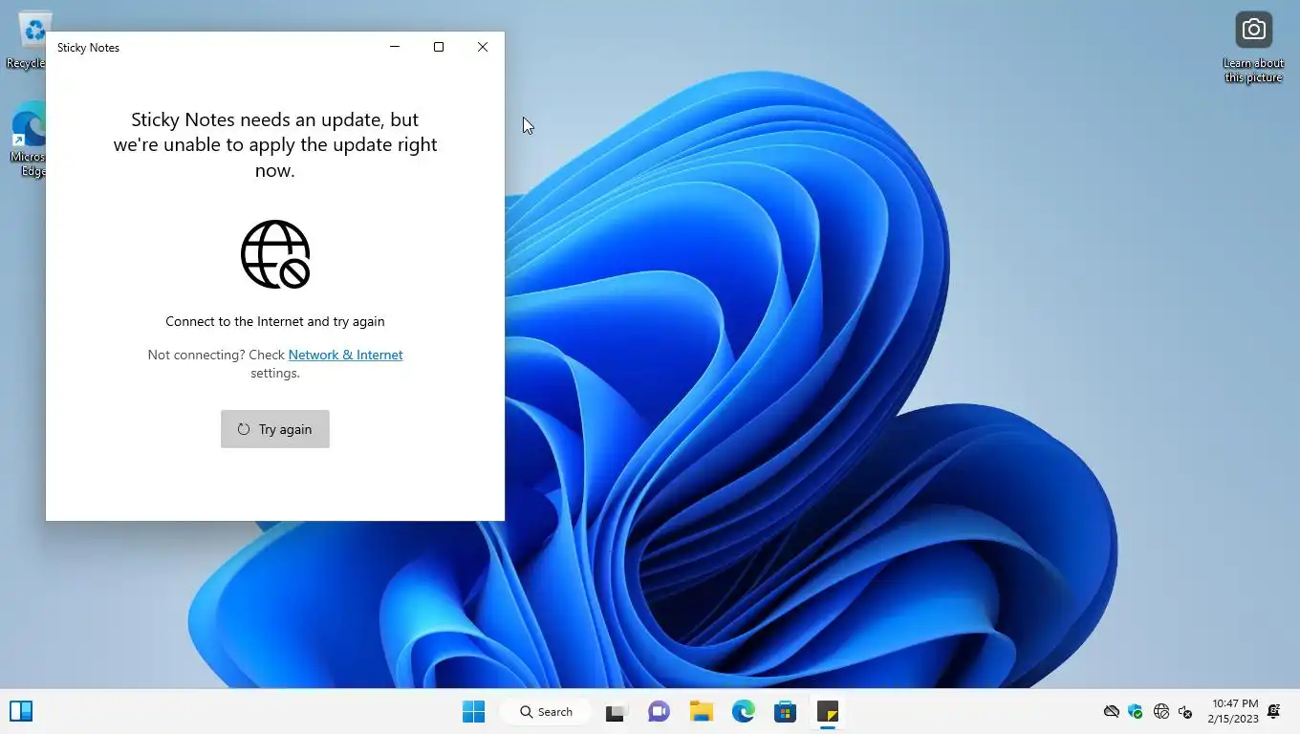The height and width of the screenshot is (734, 1300).
Task: Click the 'Sticky Notes' title bar text
Action: coord(88,48)
